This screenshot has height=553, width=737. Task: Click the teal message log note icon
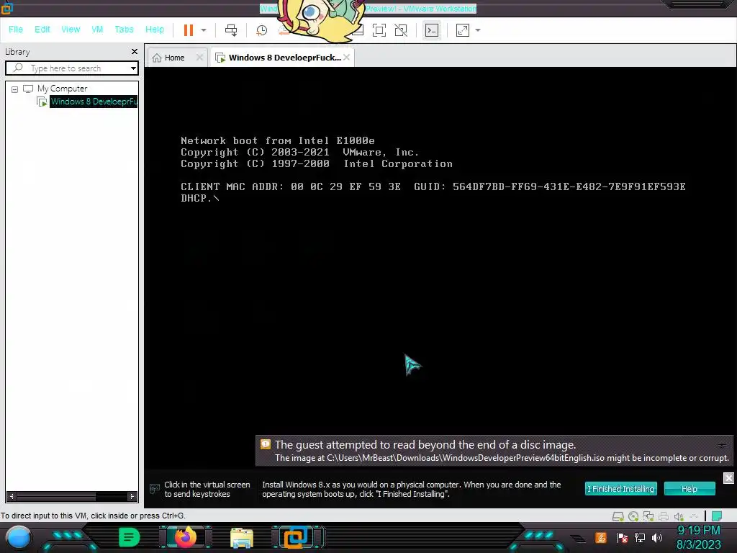717,517
